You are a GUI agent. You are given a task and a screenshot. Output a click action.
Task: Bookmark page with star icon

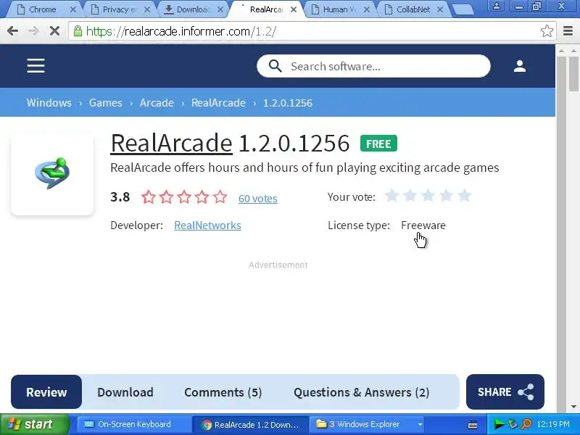coord(547,31)
